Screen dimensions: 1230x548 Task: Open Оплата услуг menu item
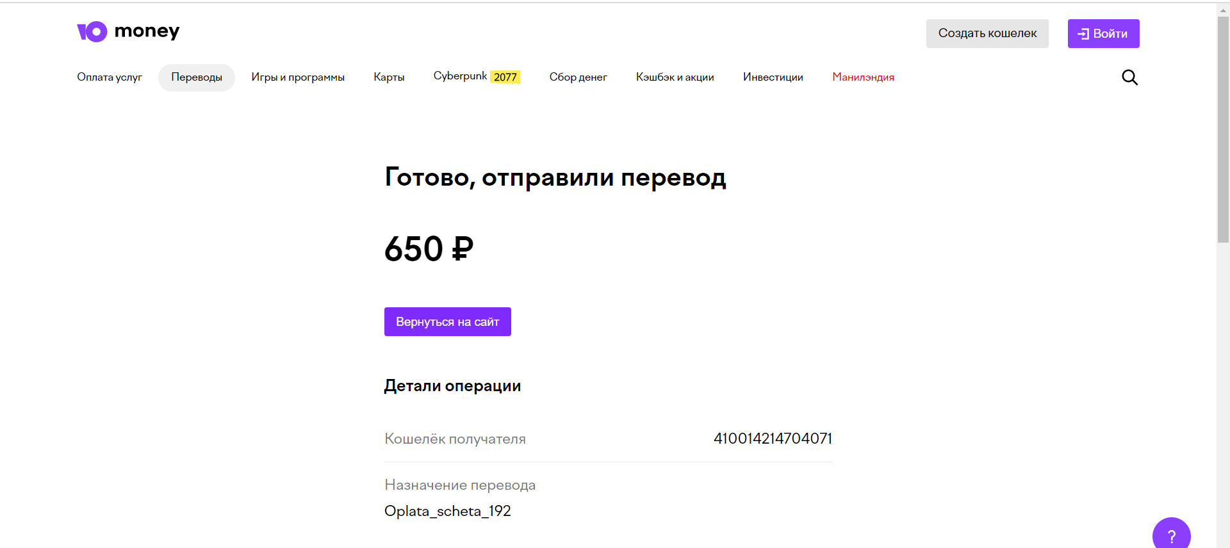[110, 77]
